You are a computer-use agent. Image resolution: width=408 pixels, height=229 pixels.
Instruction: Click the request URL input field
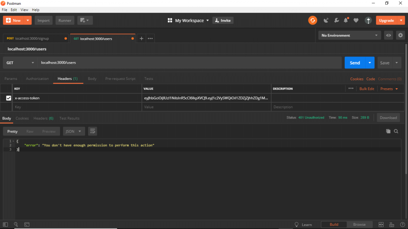coord(190,62)
